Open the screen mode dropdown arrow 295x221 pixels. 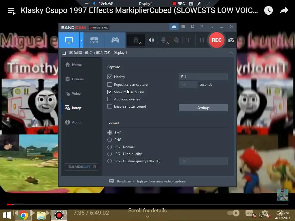(x=82, y=40)
